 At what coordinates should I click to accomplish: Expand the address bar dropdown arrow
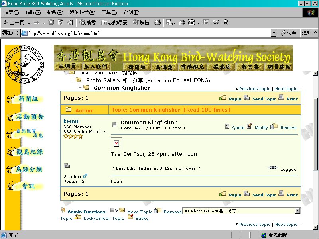(274, 33)
